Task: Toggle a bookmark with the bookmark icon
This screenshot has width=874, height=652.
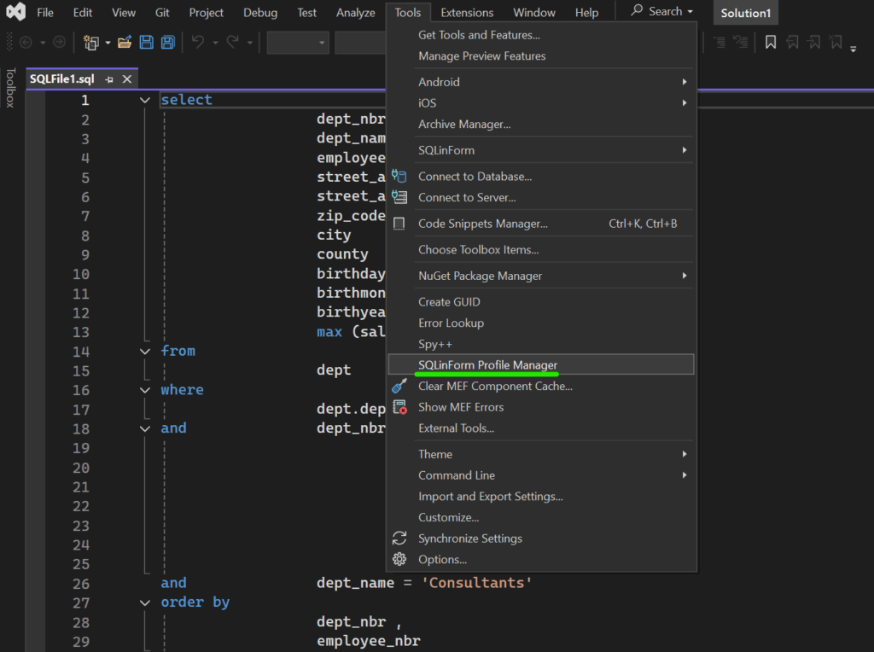Action: point(771,42)
